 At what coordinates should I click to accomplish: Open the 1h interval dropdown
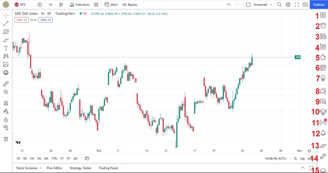(x=50, y=5)
